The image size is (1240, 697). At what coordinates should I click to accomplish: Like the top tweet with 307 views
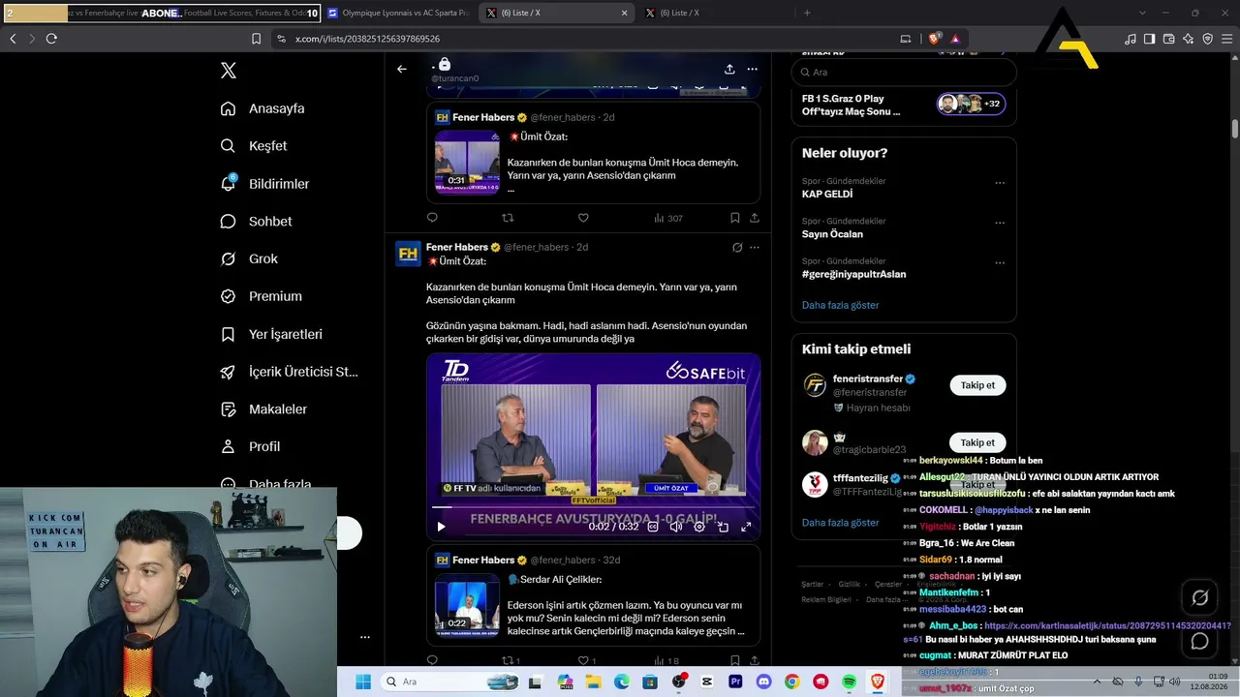coord(583,218)
